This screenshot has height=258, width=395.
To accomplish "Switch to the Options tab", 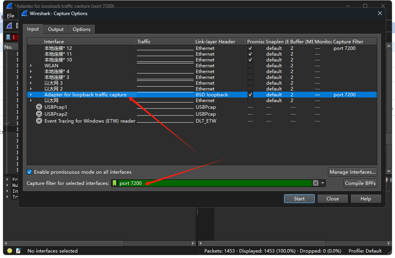I will (81, 29).
